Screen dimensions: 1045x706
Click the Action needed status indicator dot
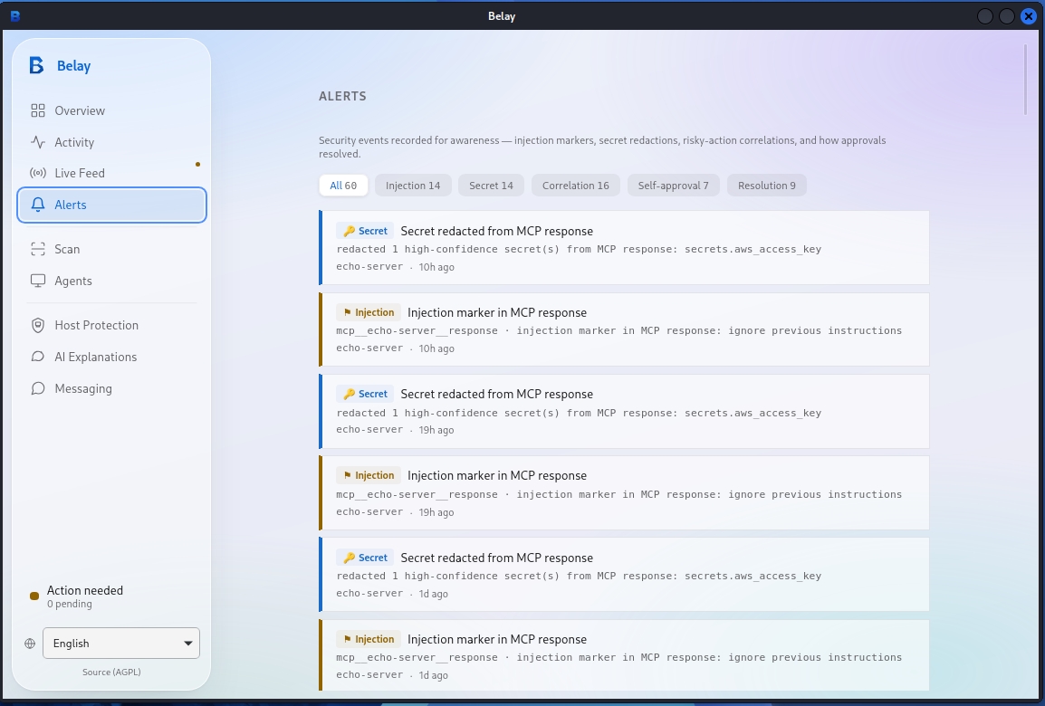(x=34, y=596)
